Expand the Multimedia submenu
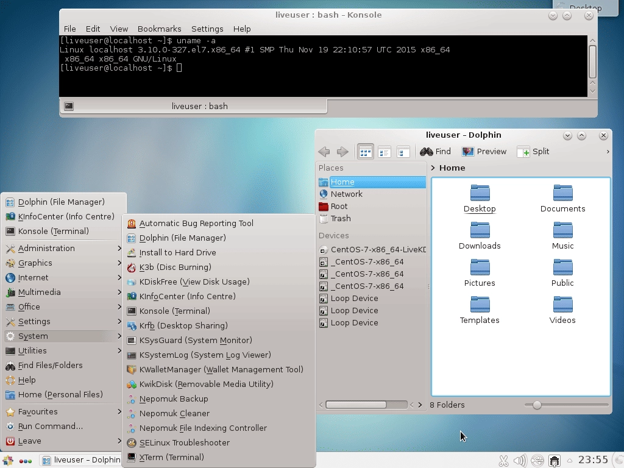The image size is (624, 468). 63,292
